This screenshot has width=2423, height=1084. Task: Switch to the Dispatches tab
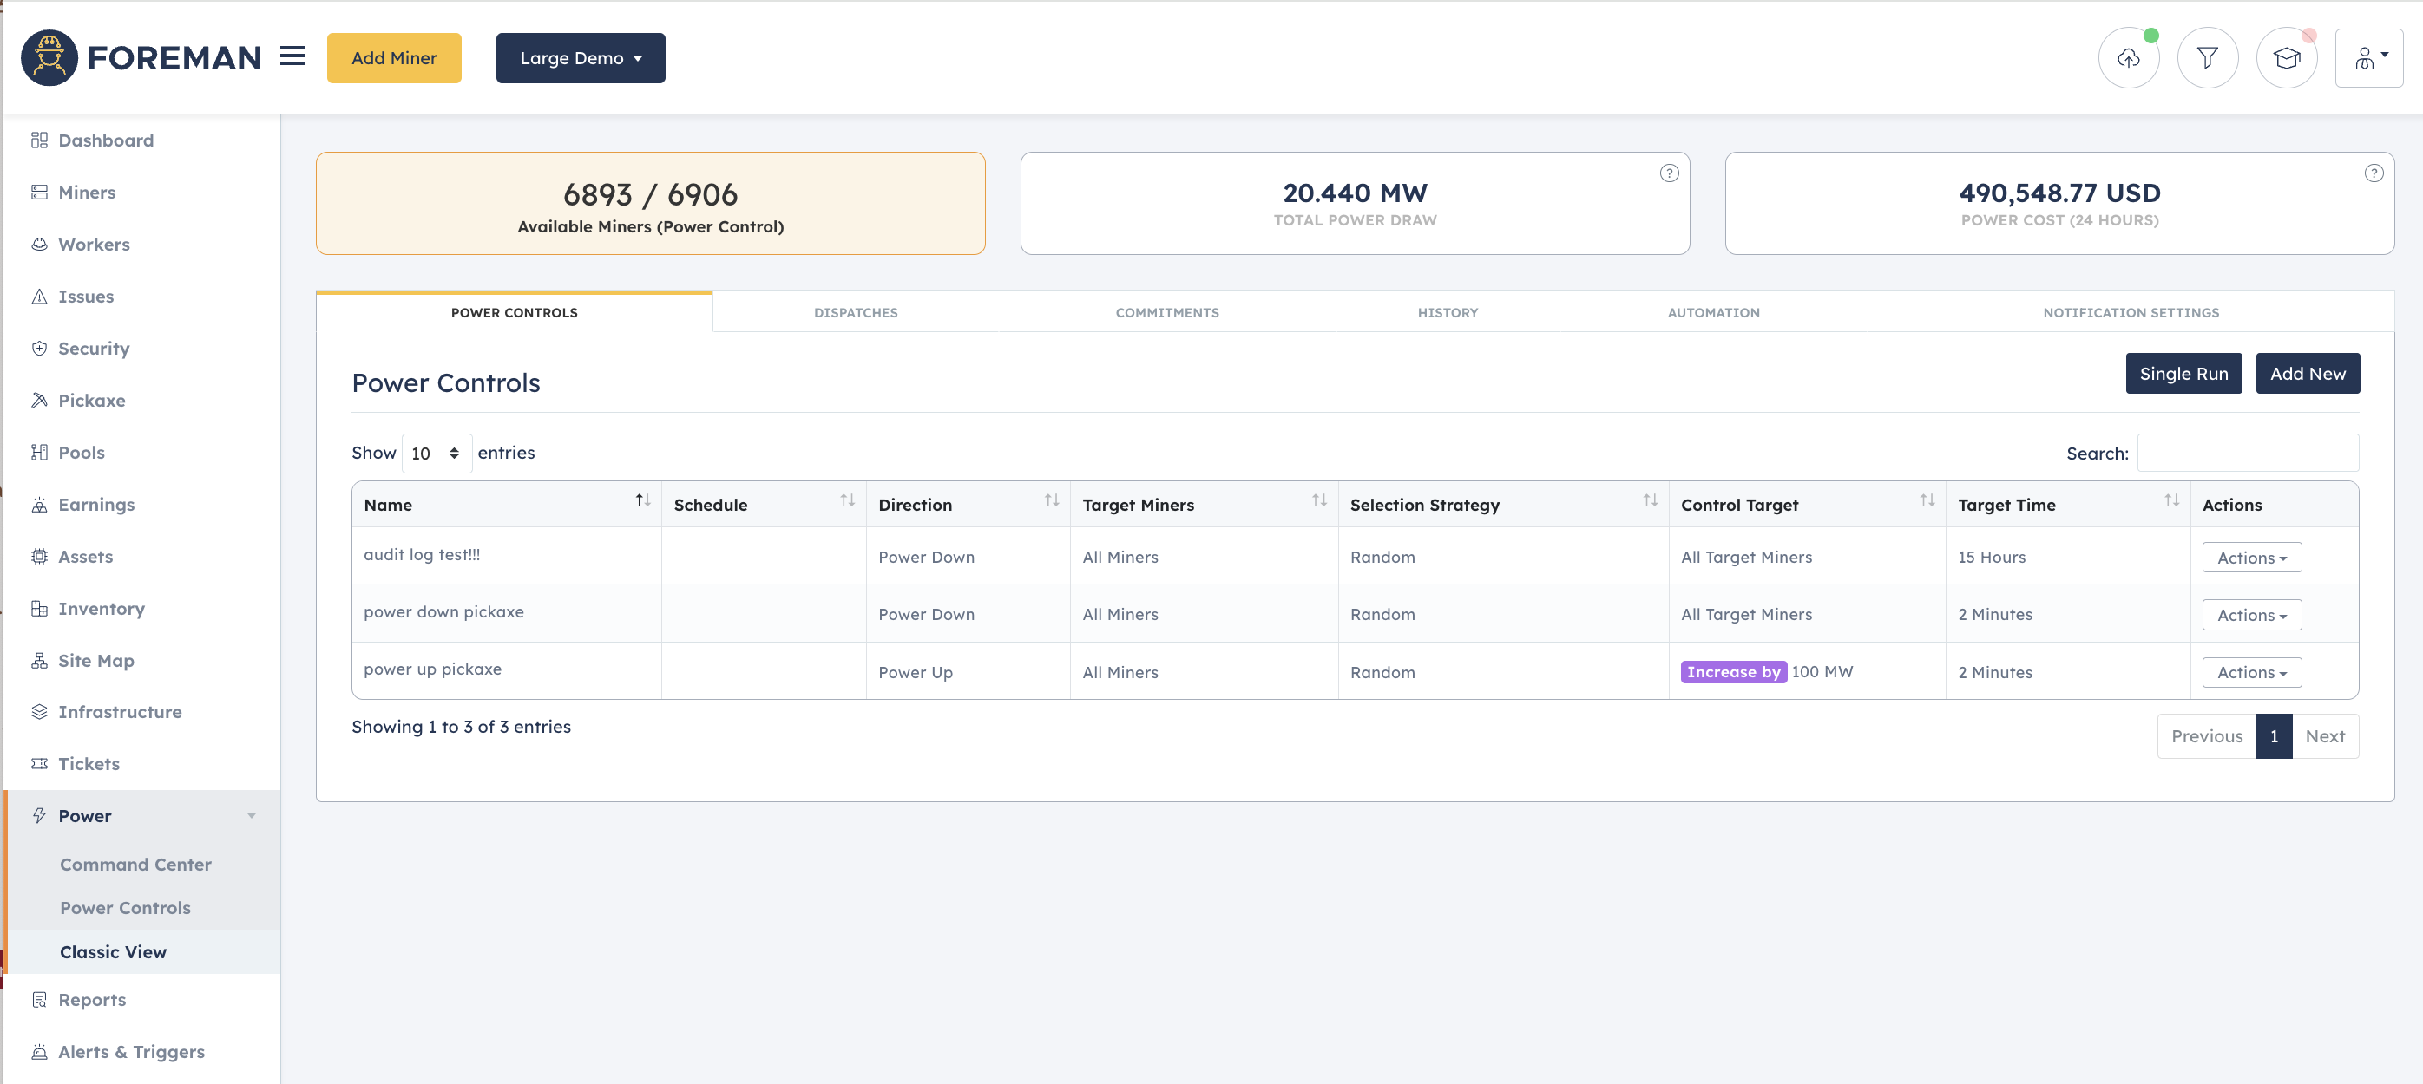pyautogui.click(x=856, y=313)
